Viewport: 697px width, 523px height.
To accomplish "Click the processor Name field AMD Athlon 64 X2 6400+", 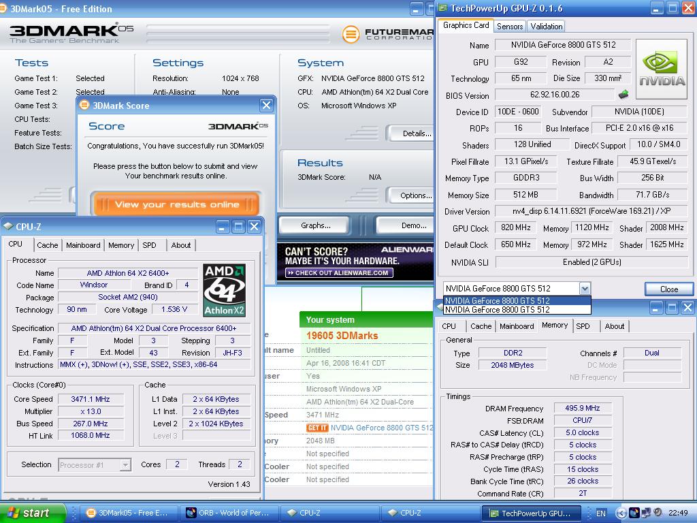I will pos(127,273).
